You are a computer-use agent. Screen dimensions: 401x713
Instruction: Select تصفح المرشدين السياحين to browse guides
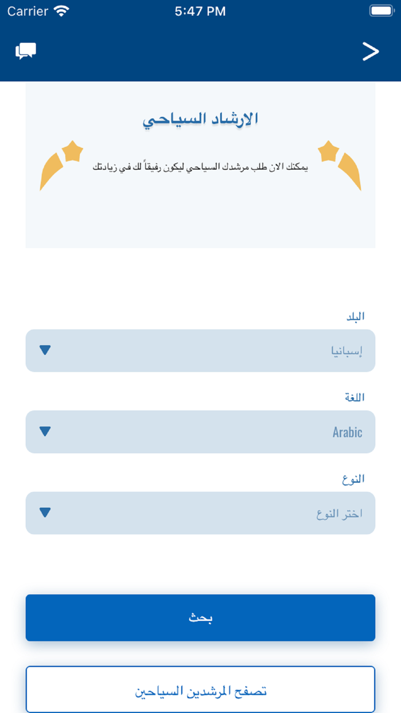200,689
